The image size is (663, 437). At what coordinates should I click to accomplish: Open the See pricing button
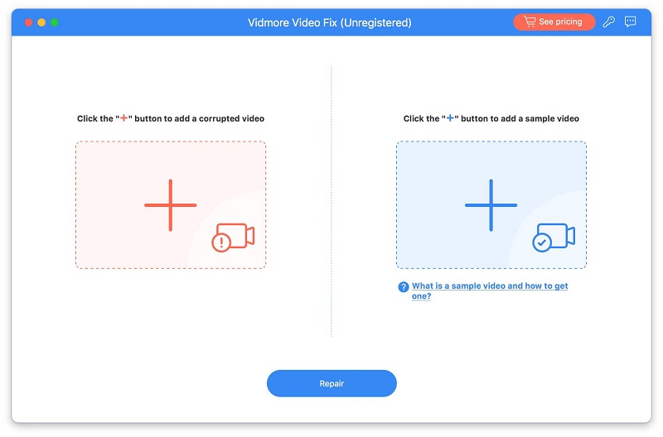pyautogui.click(x=554, y=22)
